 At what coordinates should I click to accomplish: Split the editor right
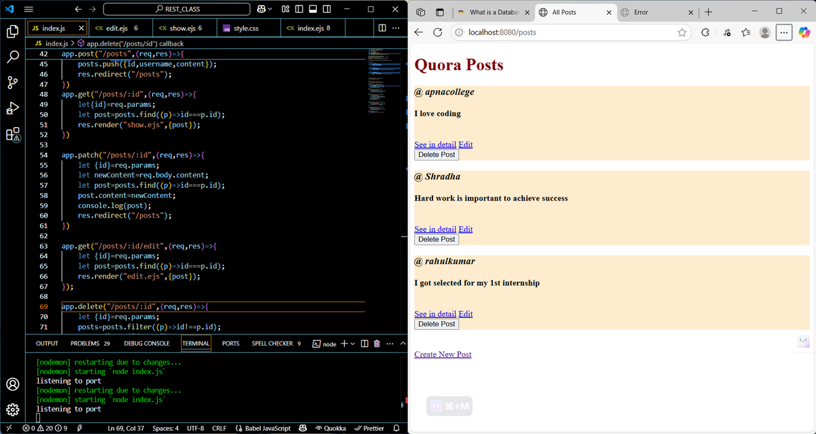click(x=382, y=28)
